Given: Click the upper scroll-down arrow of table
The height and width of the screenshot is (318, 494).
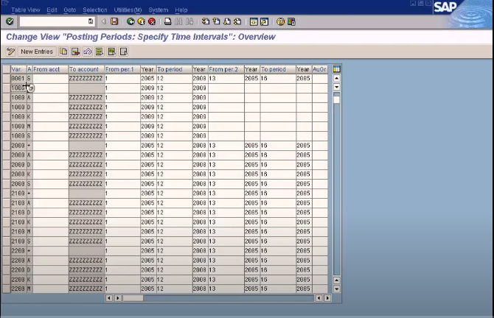Looking at the screenshot, I should 336,87.
